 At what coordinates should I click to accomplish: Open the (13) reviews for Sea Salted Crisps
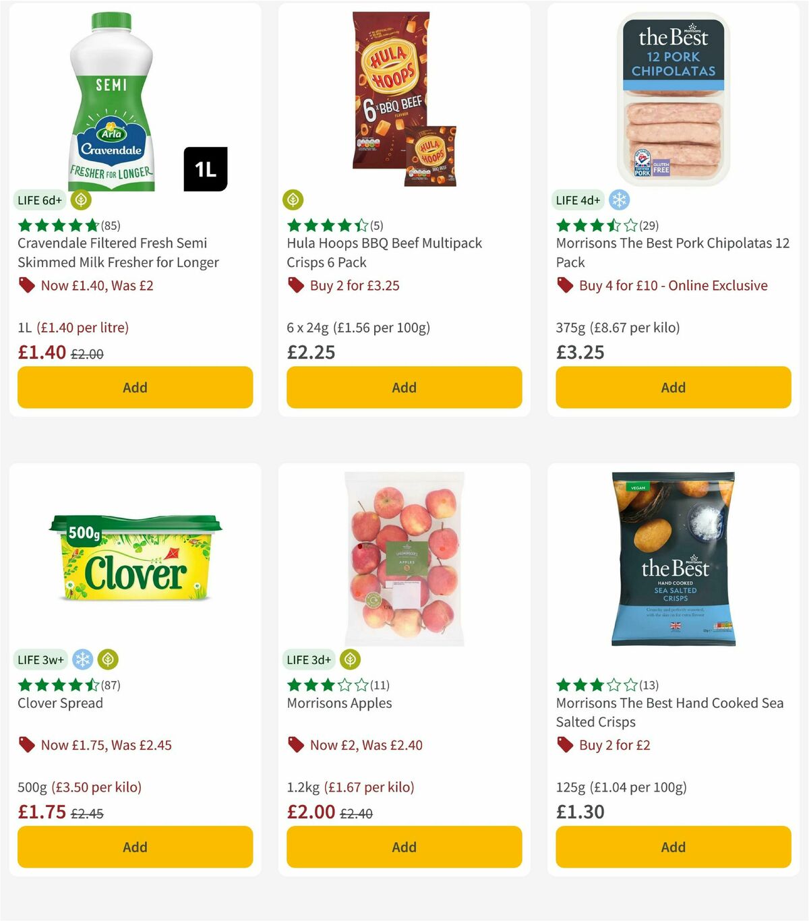click(x=649, y=684)
